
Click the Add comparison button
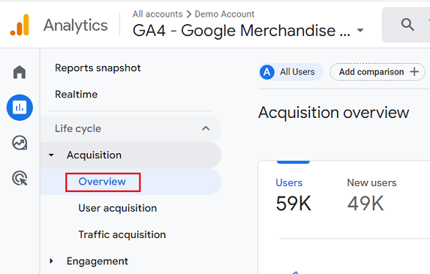point(377,72)
